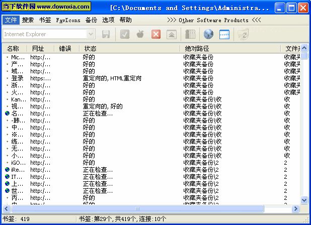Click the vertical scrollbar down arrow
The width and height of the screenshot is (311, 225).
[304, 200]
